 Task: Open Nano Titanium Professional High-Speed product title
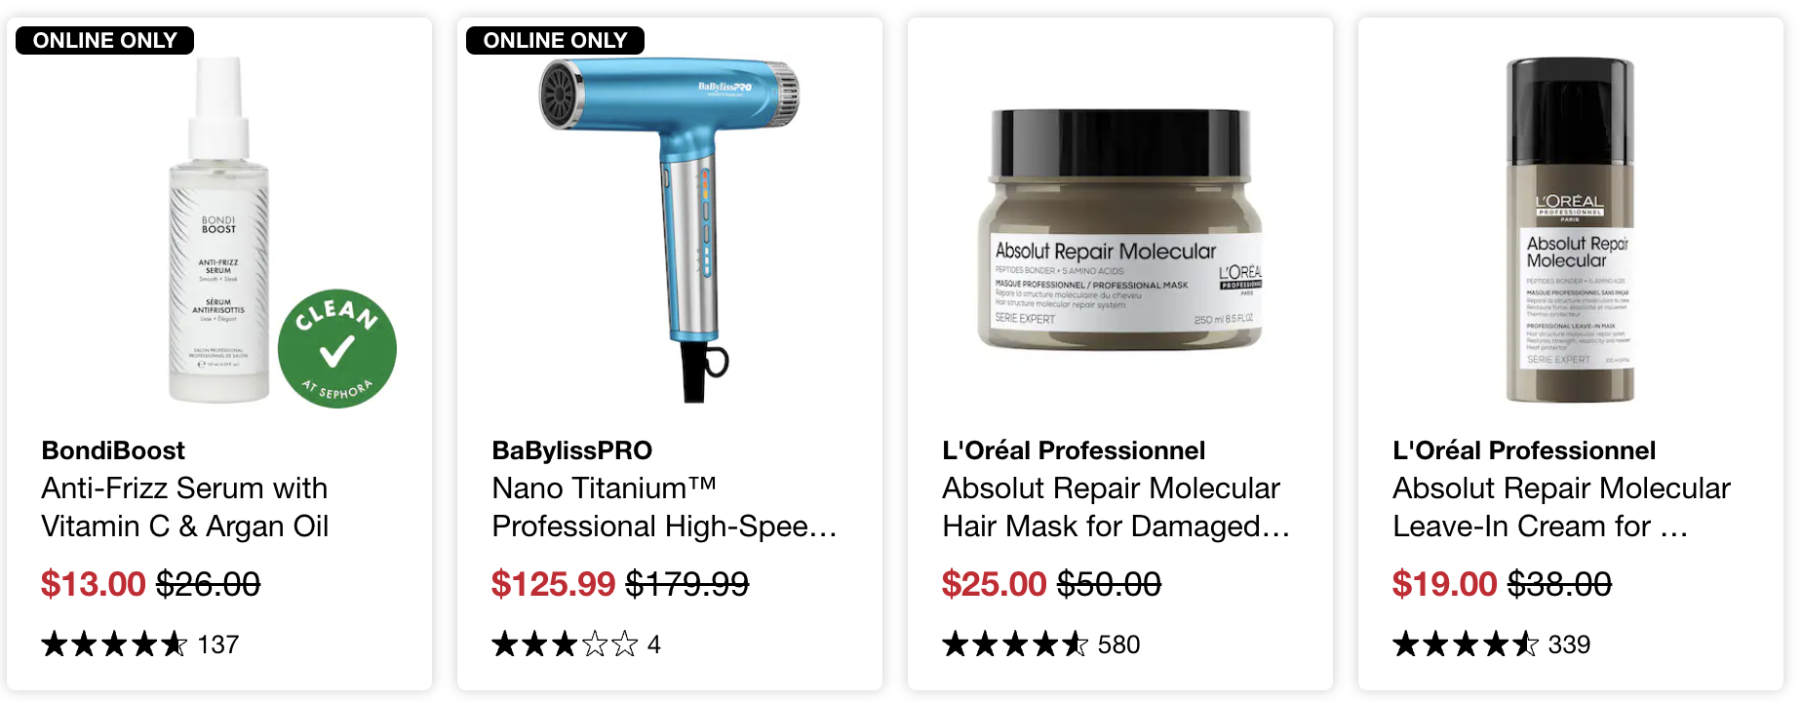click(x=664, y=507)
